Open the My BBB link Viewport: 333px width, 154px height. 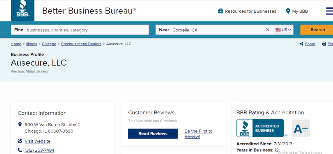pyautogui.click(x=300, y=11)
